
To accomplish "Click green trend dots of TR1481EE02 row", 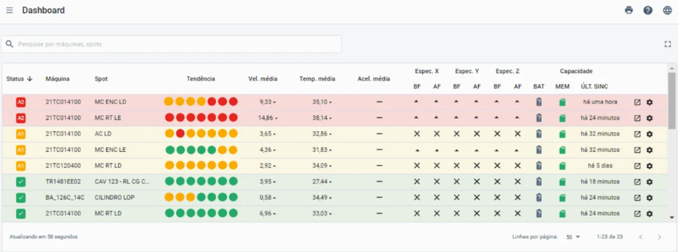I will coord(201,182).
